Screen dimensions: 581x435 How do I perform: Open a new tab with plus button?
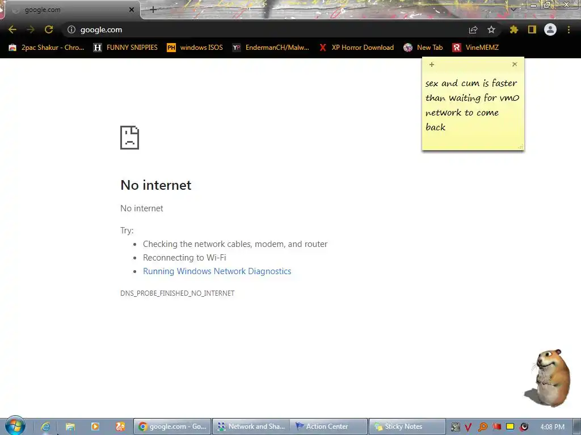click(x=153, y=10)
